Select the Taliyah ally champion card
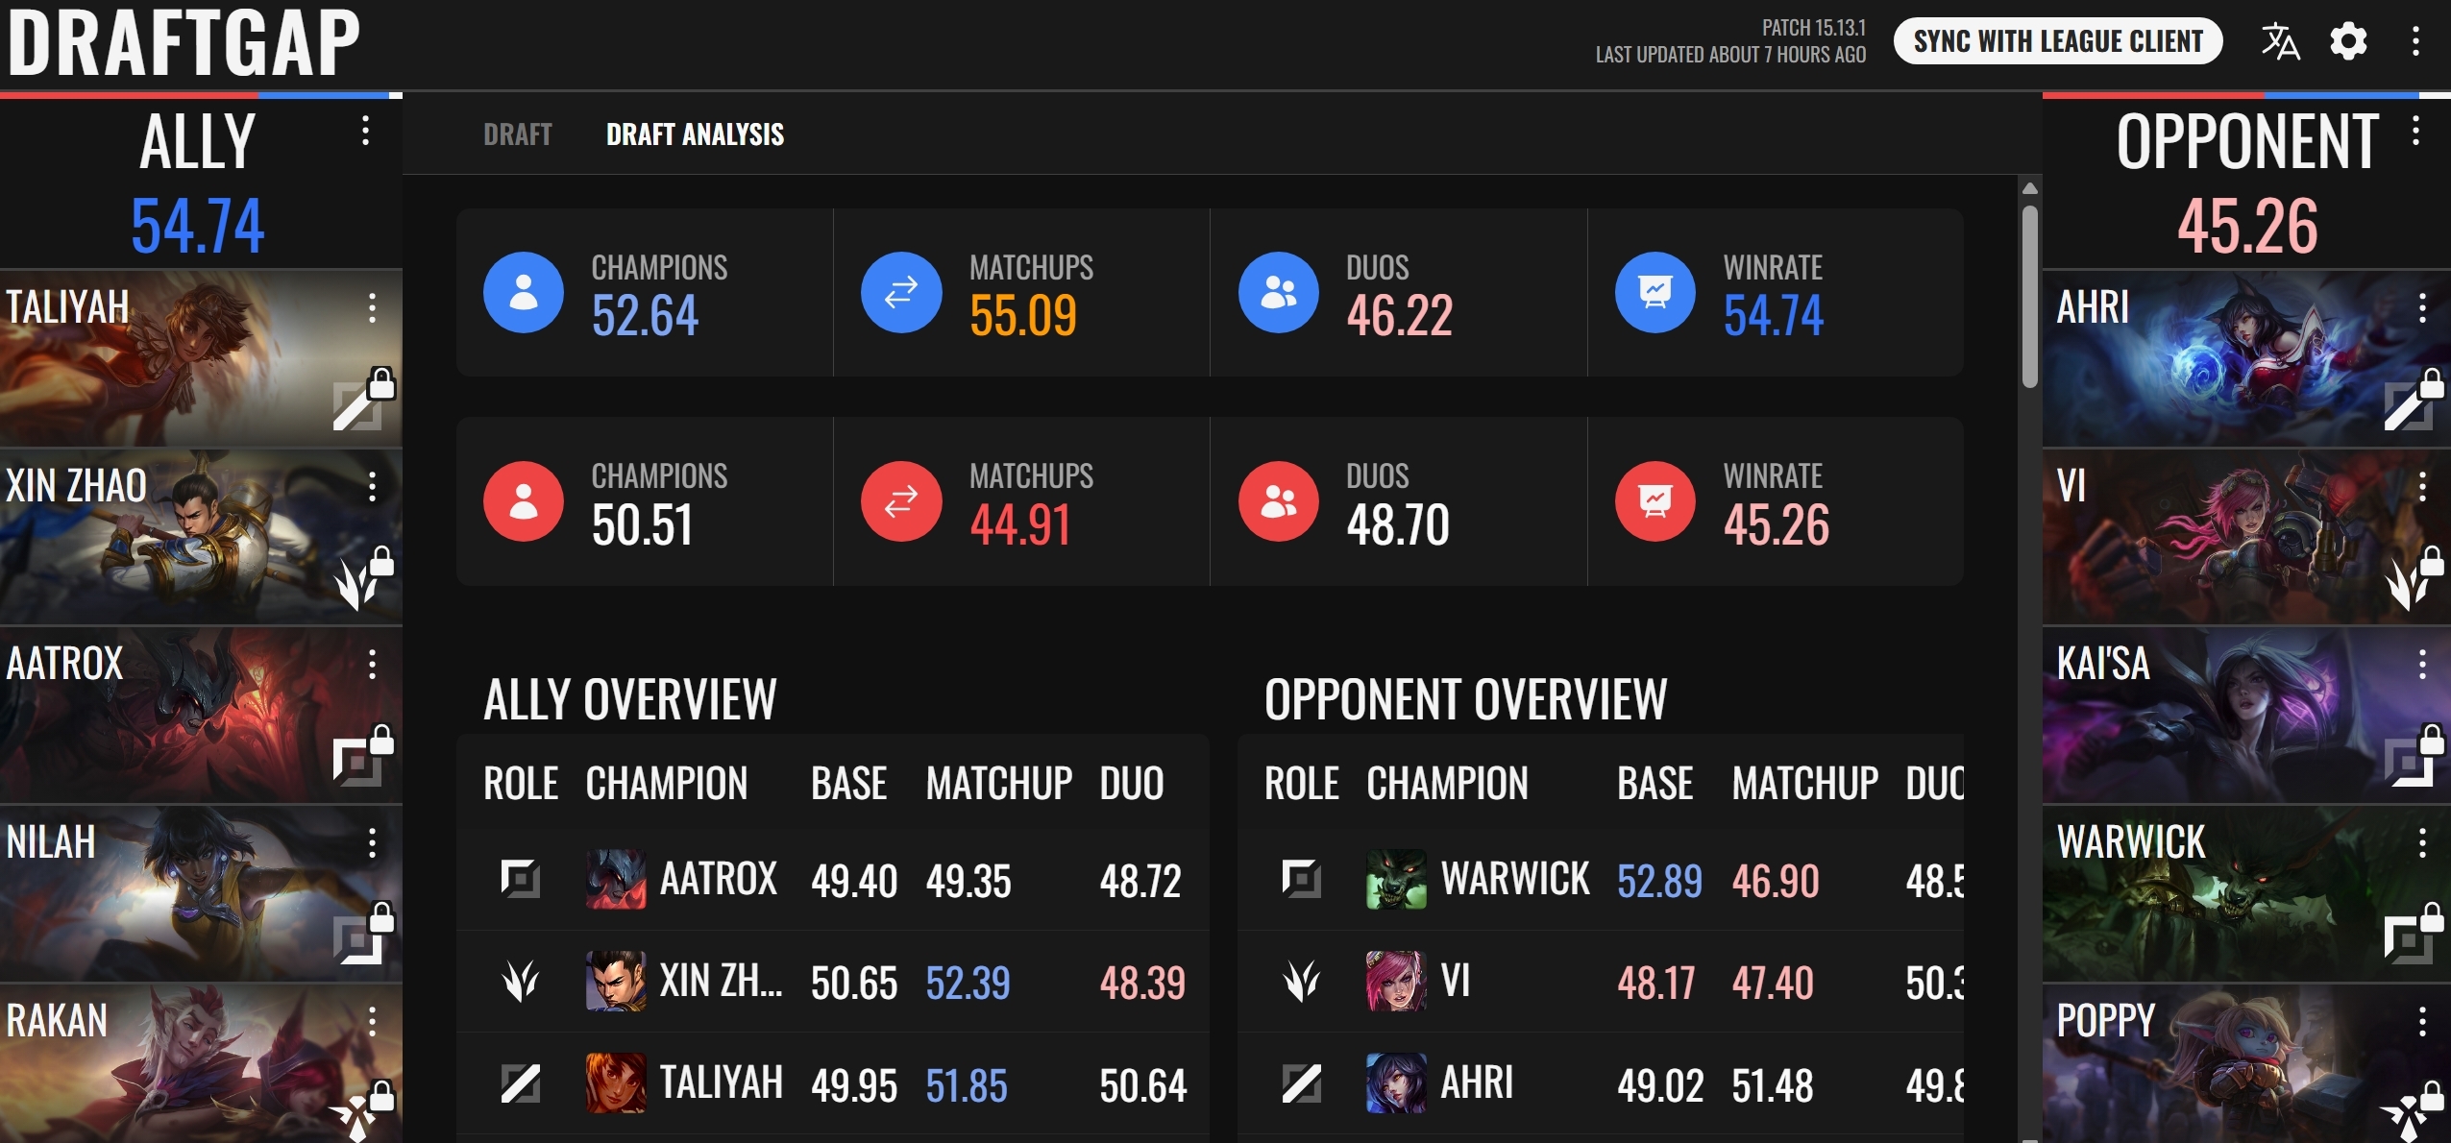 [x=201, y=358]
